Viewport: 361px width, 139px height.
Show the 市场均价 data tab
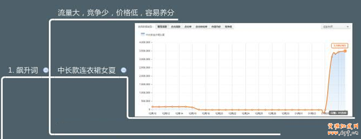coord(216,27)
